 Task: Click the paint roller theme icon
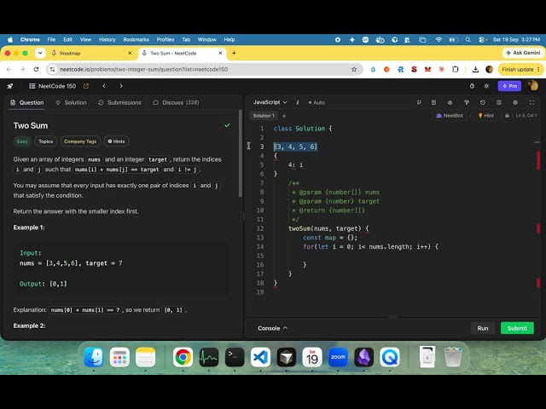click(x=467, y=102)
